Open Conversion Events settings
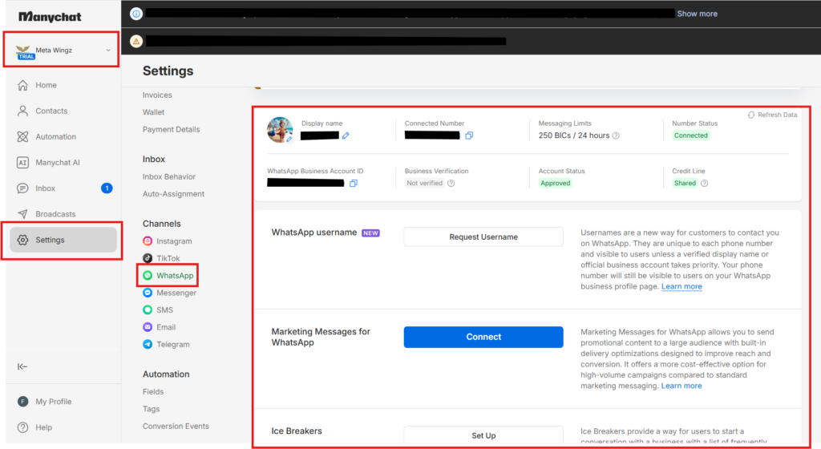The width and height of the screenshot is (821, 449). (x=176, y=426)
